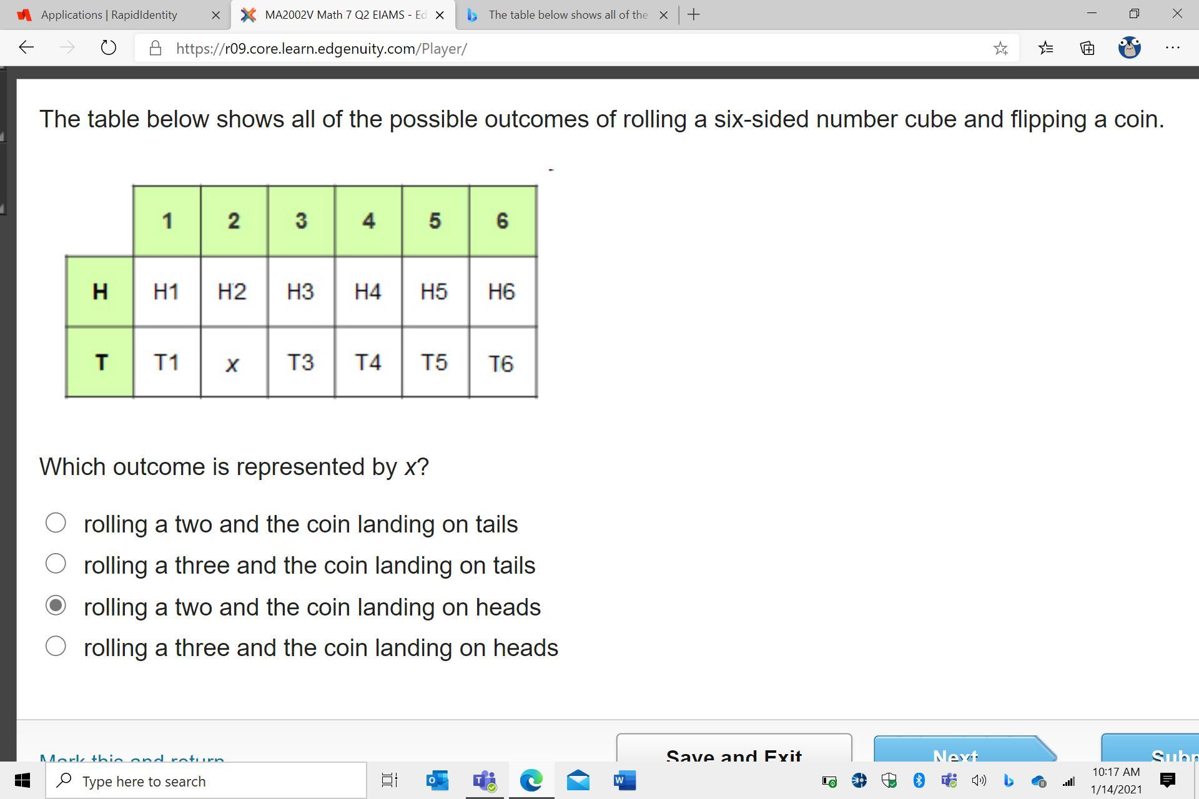Select rolling a two and tails option
Screen dimensions: 1199x799
56,523
